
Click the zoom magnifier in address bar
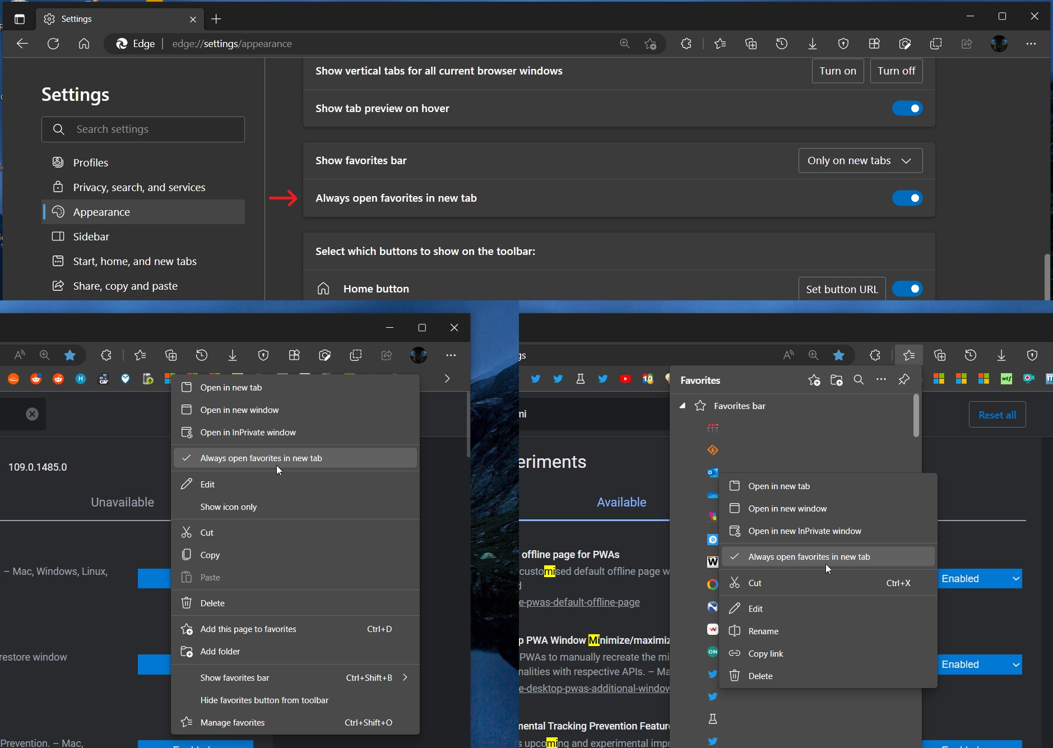pyautogui.click(x=625, y=44)
